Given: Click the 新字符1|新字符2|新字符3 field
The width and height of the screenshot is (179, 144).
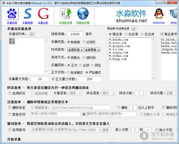Looking at the screenshot, I should click(112, 114).
